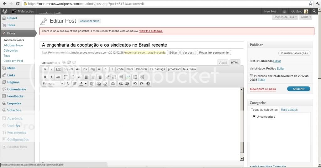Expand the Opções de Tela panel
The width and height of the screenshot is (321, 168).
[x=285, y=17]
